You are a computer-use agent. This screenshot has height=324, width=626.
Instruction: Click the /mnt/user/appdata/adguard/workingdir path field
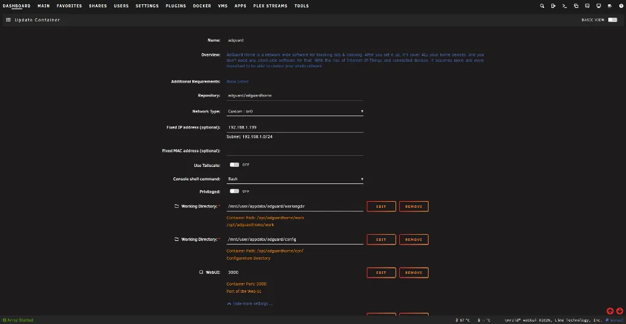tap(295, 206)
